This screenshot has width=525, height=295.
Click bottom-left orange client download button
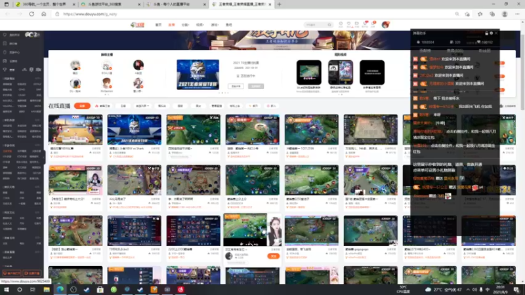[12, 273]
